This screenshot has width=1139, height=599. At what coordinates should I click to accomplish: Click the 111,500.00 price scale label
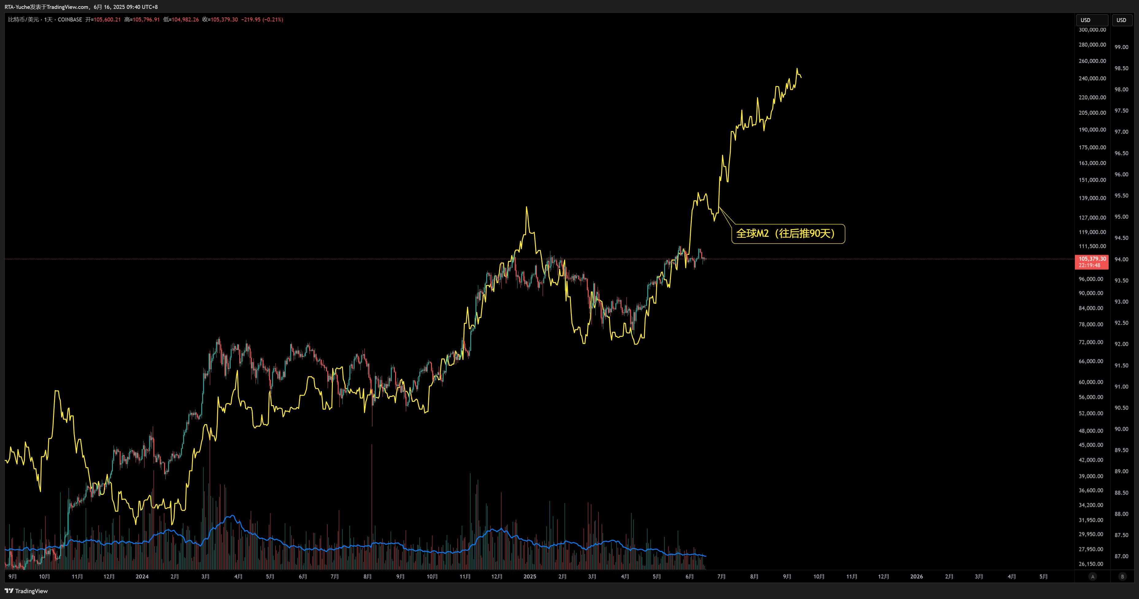(x=1092, y=246)
